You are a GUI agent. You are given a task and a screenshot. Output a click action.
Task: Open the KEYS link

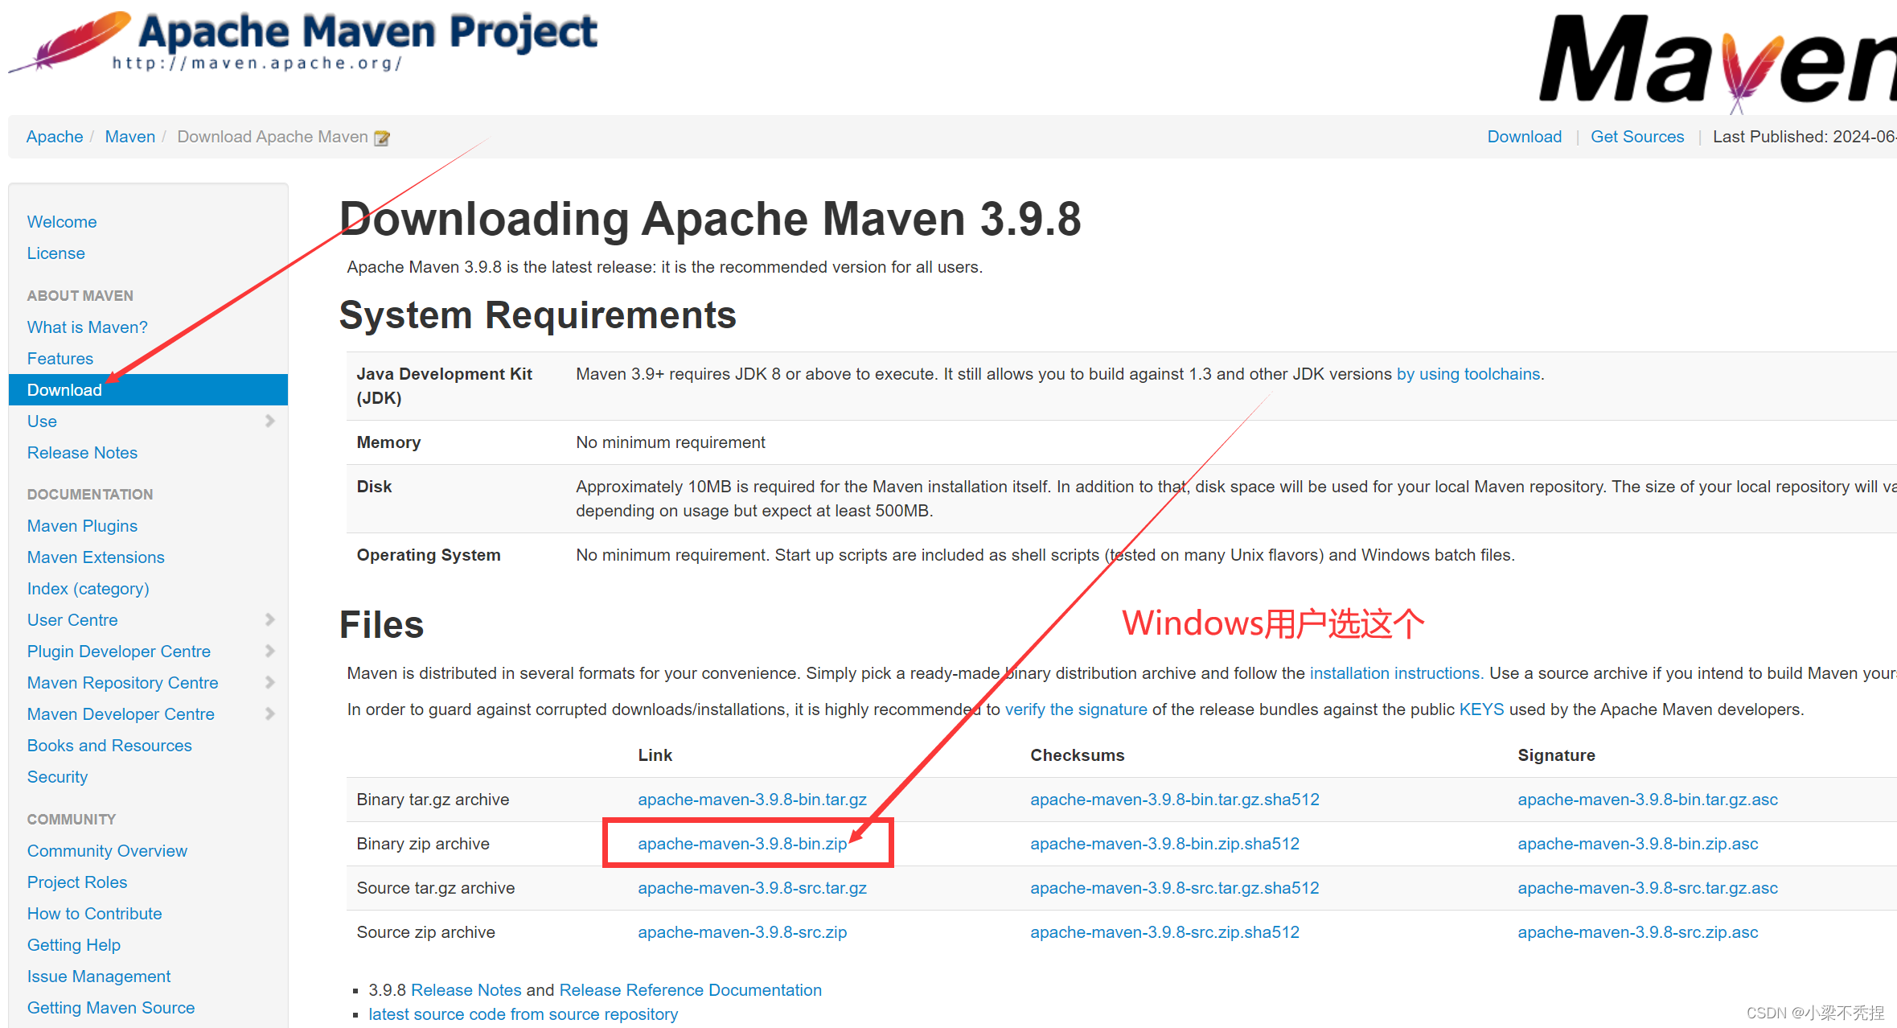[x=1481, y=709]
